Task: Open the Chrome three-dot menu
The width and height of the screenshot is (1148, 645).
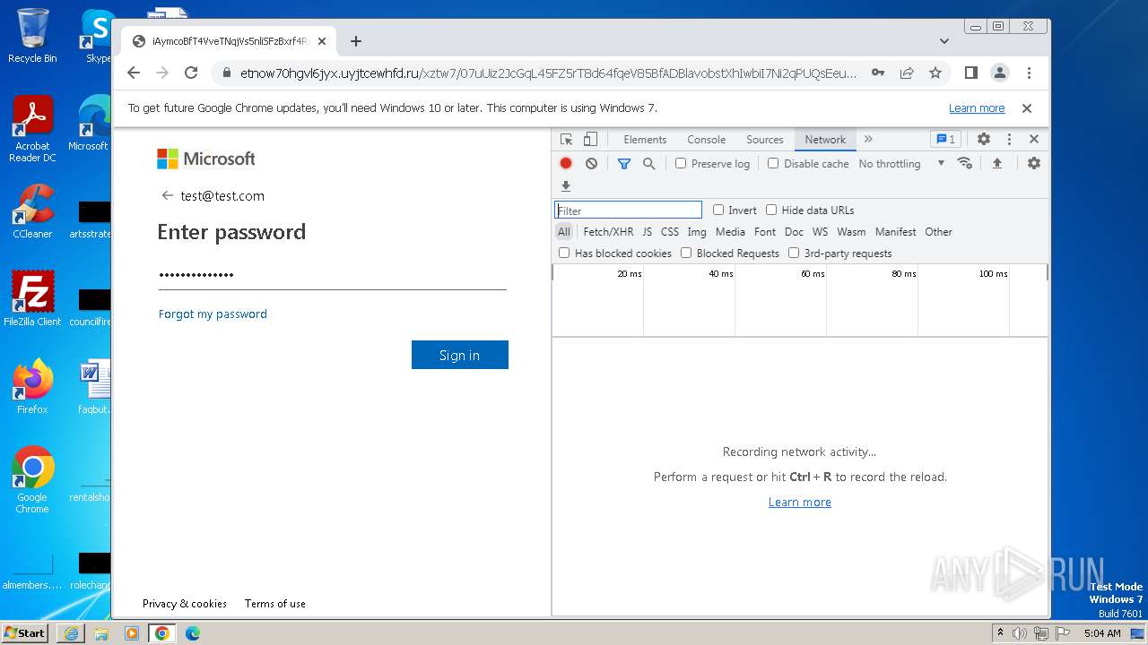Action: (1029, 73)
